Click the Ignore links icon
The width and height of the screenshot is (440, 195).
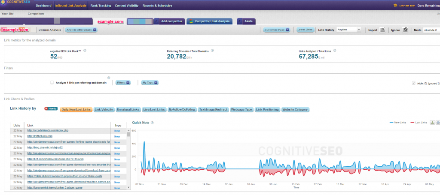[x=405, y=30]
